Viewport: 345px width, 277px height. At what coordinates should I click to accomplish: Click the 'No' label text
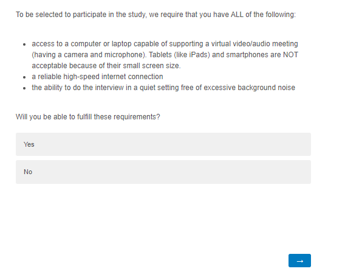tap(28, 172)
